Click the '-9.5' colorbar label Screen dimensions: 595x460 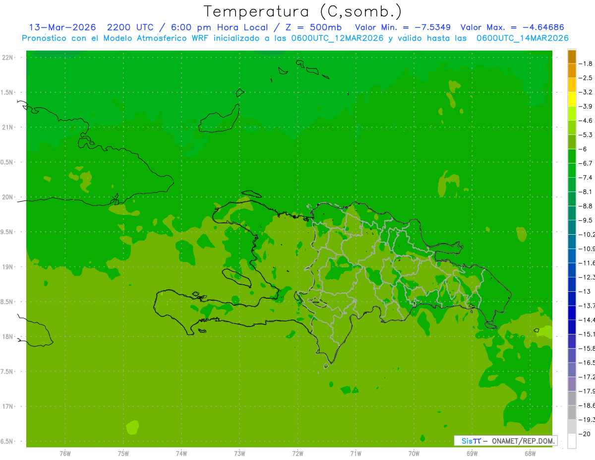click(x=585, y=220)
